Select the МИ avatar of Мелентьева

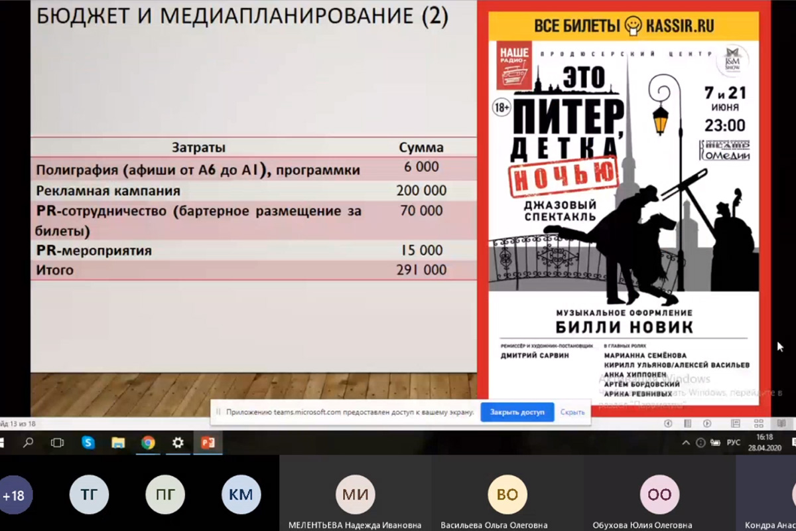pyautogui.click(x=356, y=494)
